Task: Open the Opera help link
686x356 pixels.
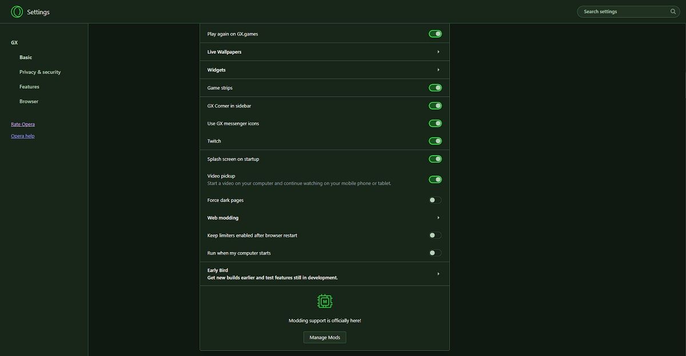Action: pos(23,136)
